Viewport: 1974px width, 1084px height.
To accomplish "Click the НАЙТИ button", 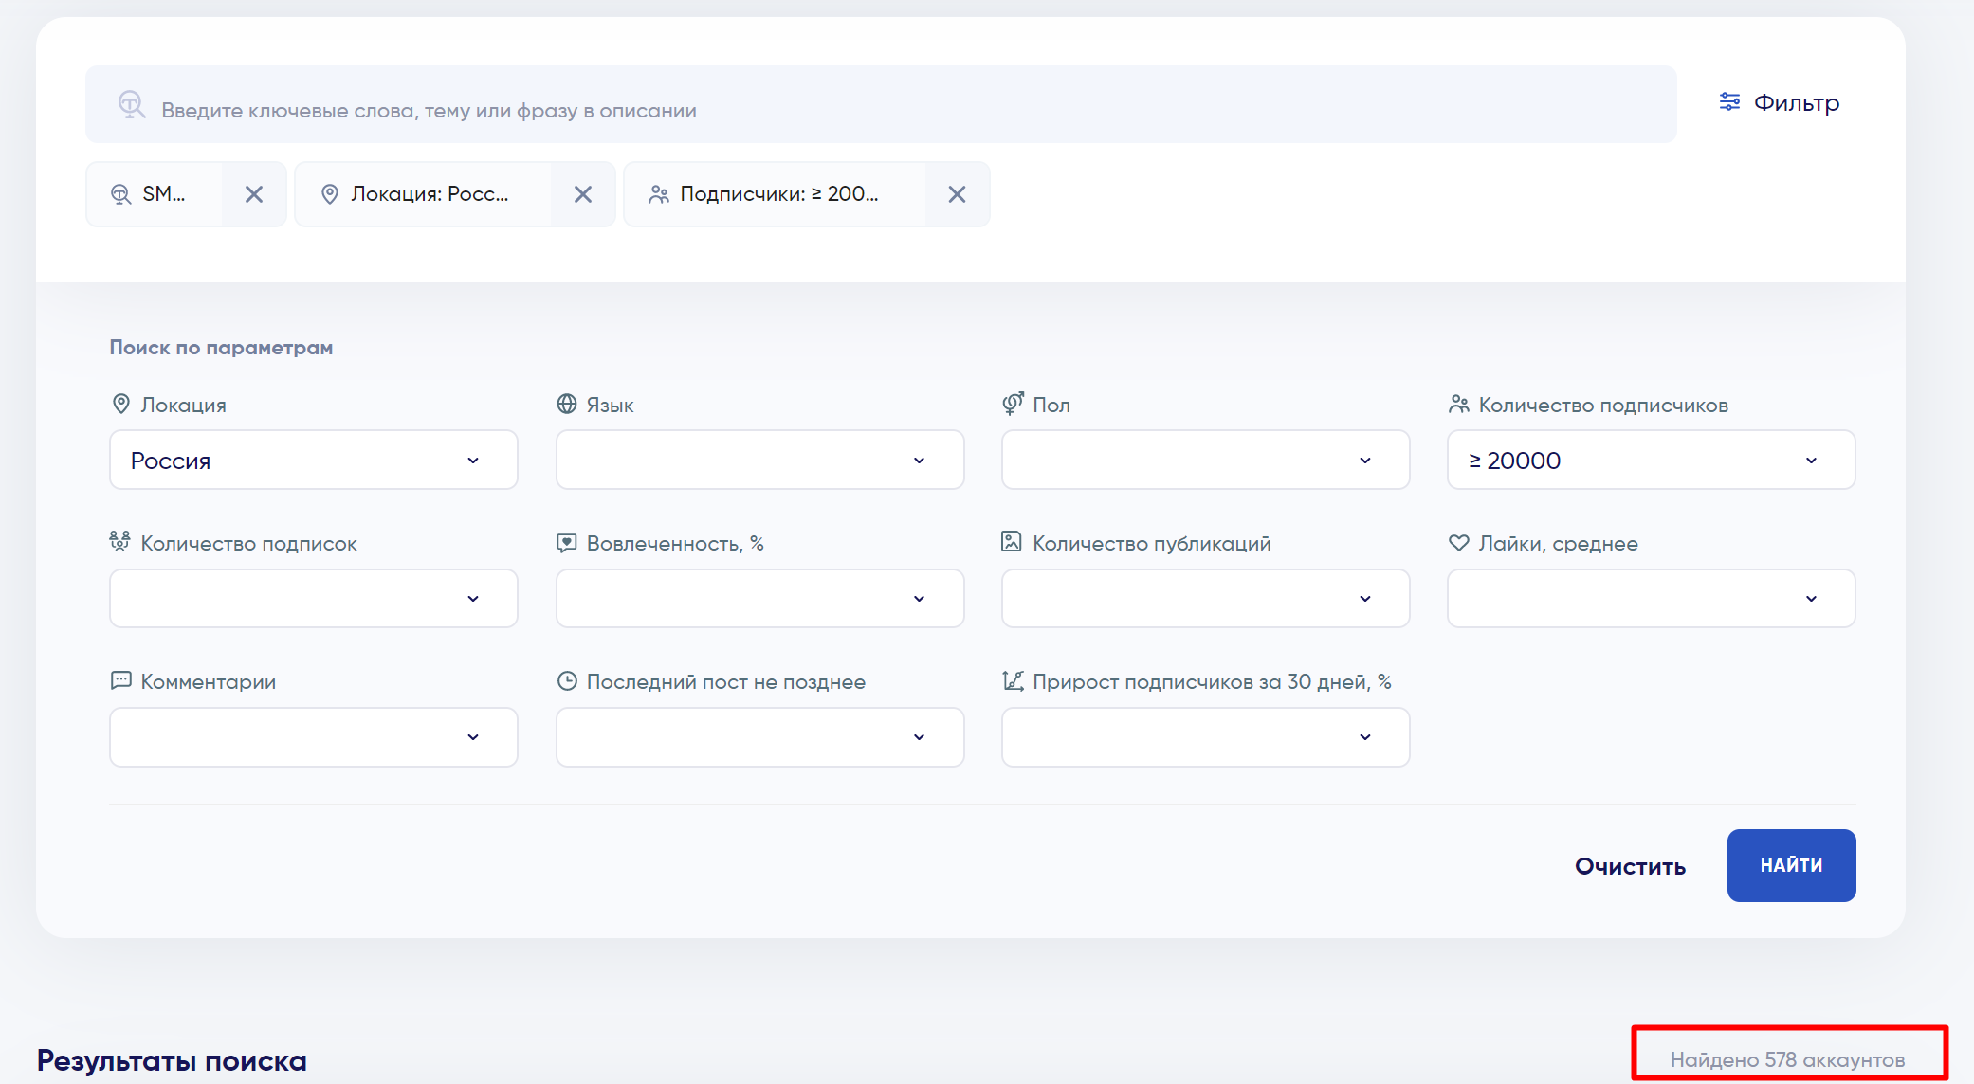I will 1792,865.
